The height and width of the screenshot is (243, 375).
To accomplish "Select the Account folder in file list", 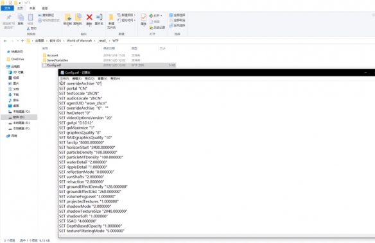I will click(x=53, y=55).
